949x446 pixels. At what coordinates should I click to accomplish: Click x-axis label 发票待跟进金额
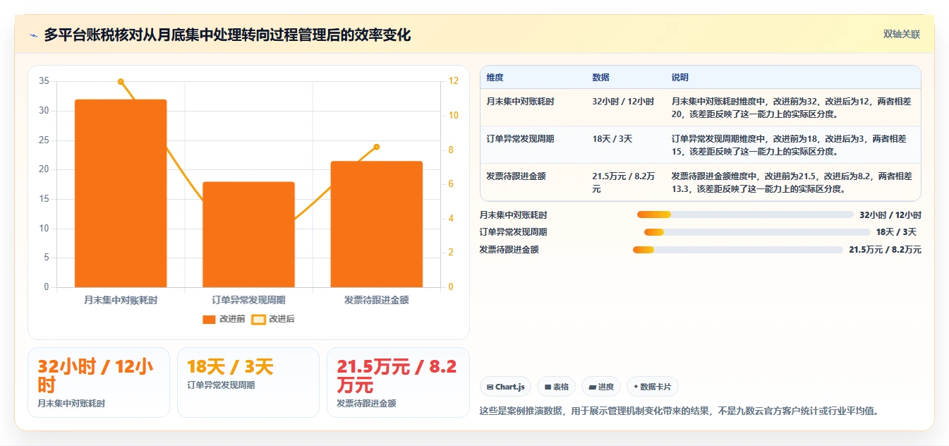point(377,300)
